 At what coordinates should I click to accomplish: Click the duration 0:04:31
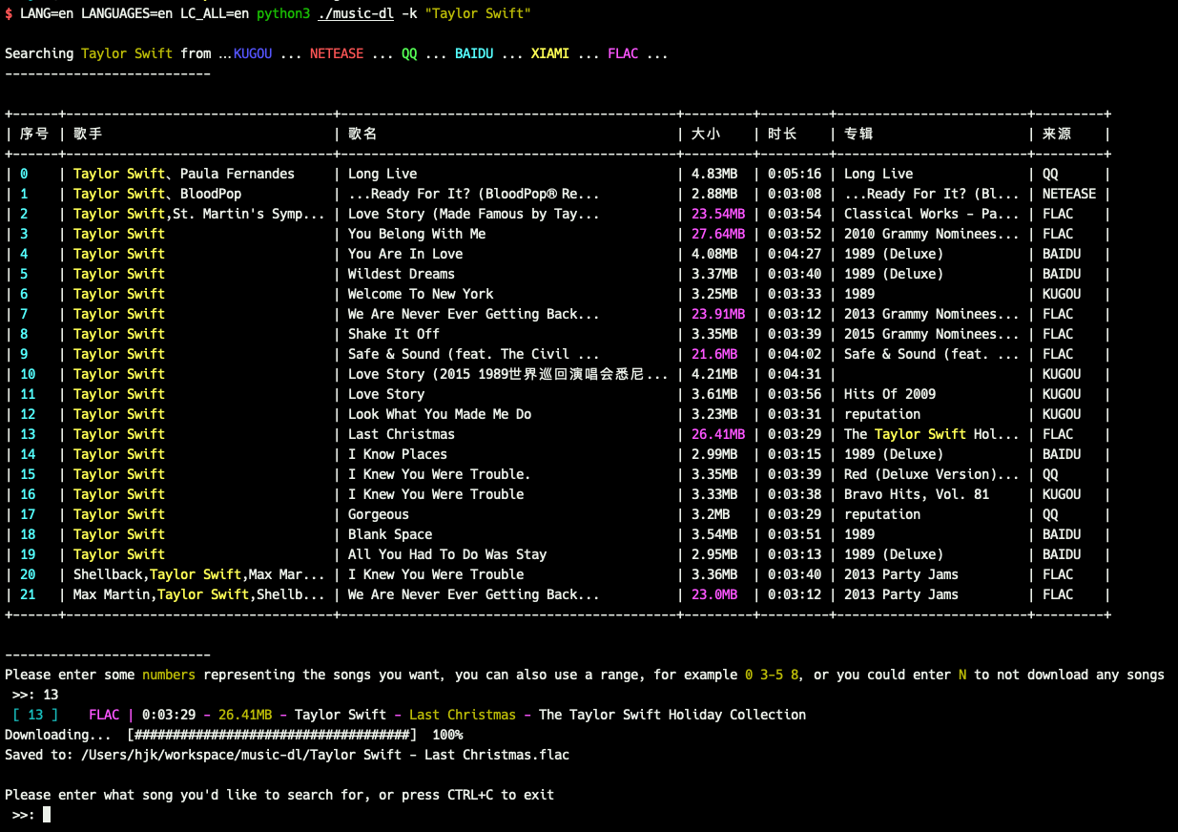pyautogui.click(x=795, y=374)
